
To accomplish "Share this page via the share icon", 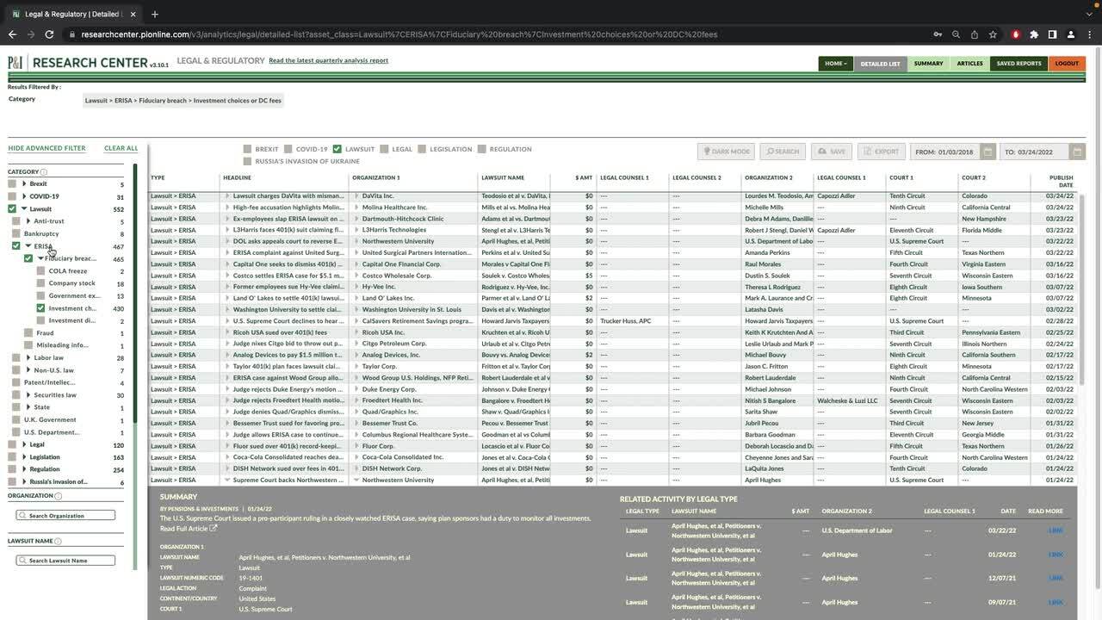I will [x=975, y=34].
